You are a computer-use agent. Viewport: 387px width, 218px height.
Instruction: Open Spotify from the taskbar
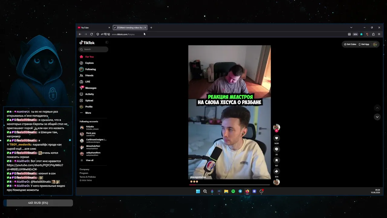233,191
